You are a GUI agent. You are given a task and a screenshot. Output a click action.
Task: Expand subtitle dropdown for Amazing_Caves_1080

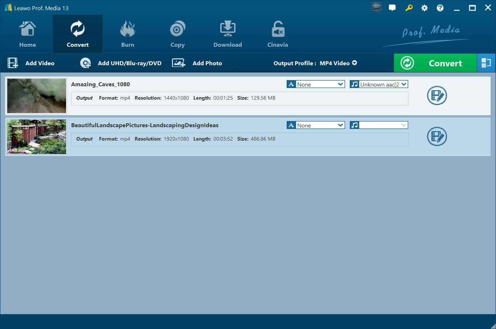[340, 84]
